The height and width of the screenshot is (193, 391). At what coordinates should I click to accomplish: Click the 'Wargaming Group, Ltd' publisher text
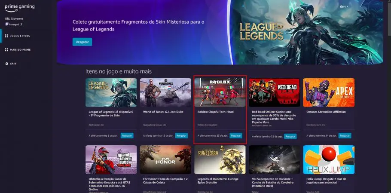click(x=155, y=125)
